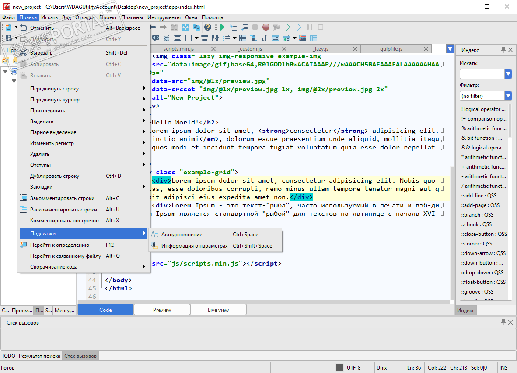517x373 pixels.
Task: Expand the Искать combo box arrow
Action: pyautogui.click(x=508, y=74)
